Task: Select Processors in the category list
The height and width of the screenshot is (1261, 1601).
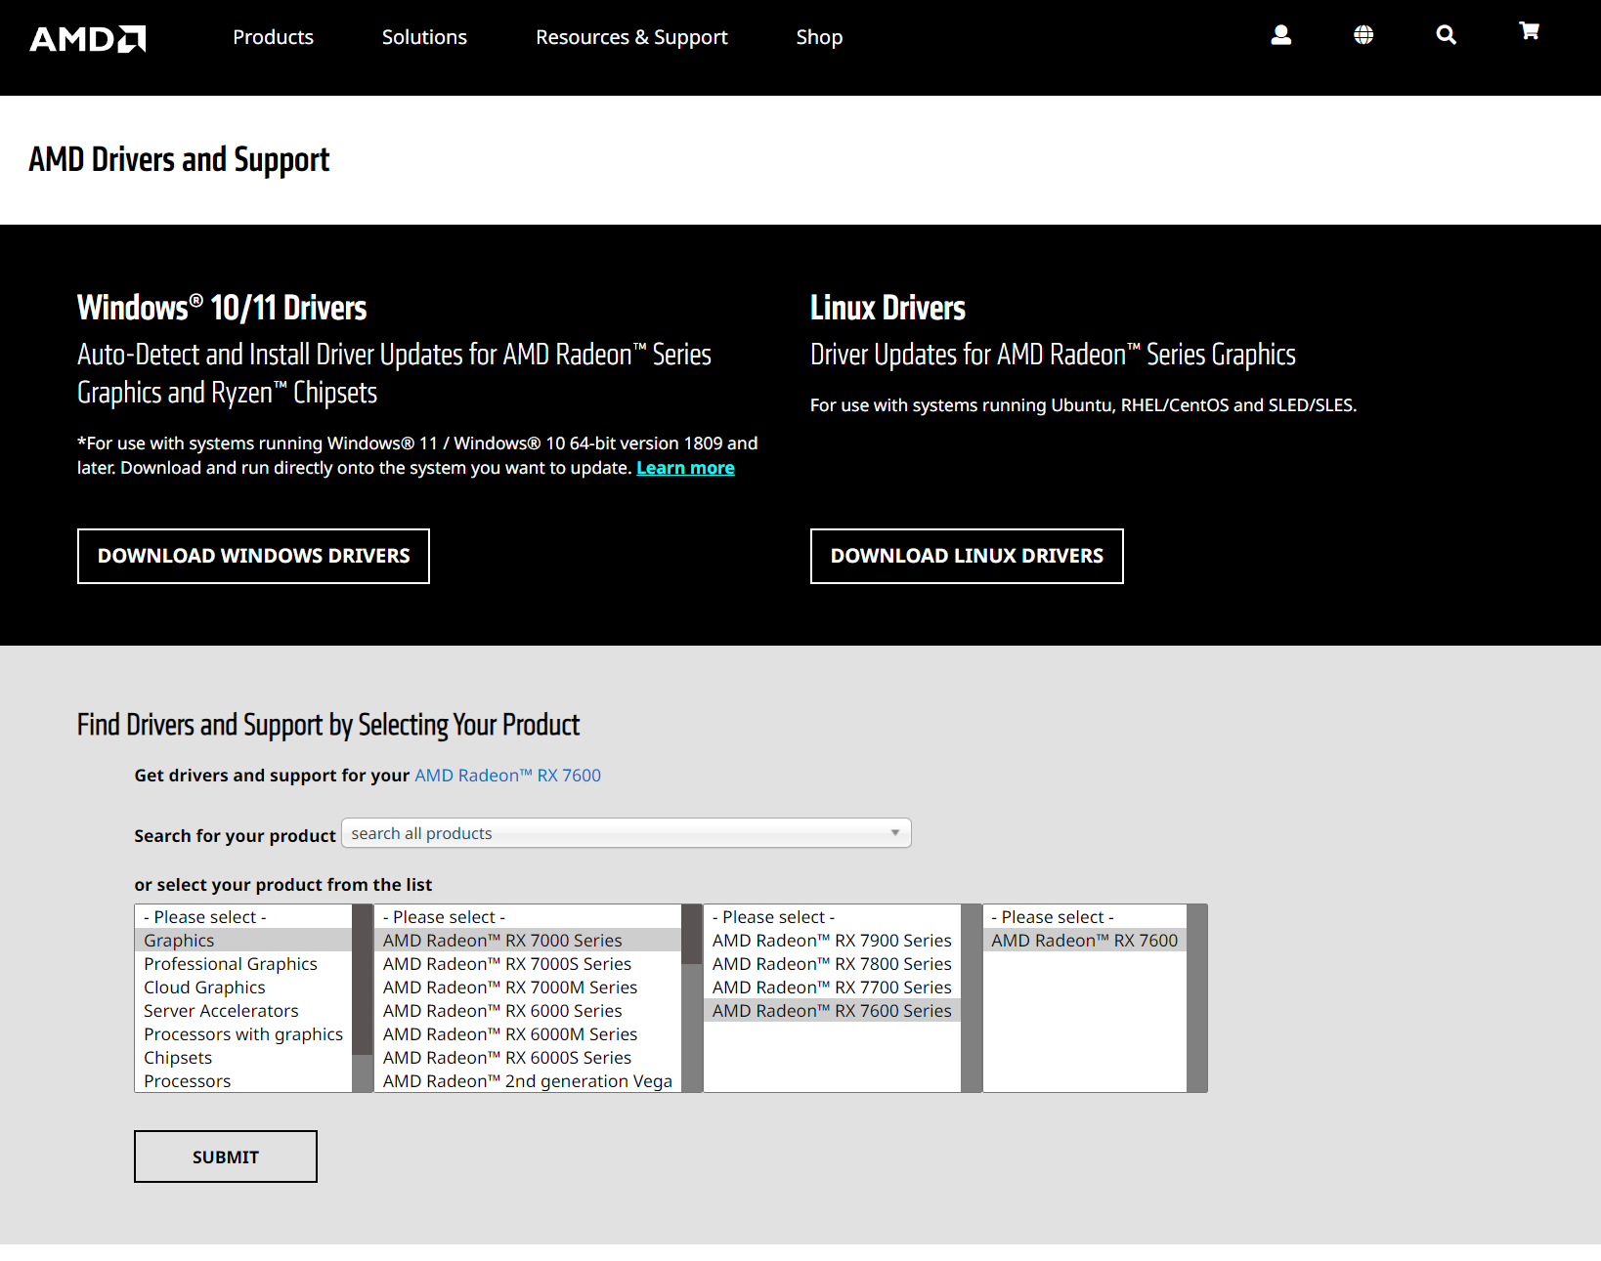Action: point(242,1081)
